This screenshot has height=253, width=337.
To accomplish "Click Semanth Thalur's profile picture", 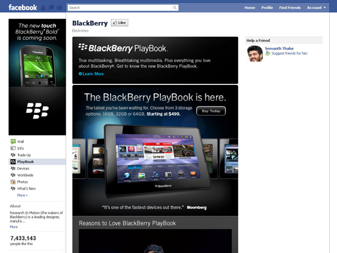I will [255, 54].
